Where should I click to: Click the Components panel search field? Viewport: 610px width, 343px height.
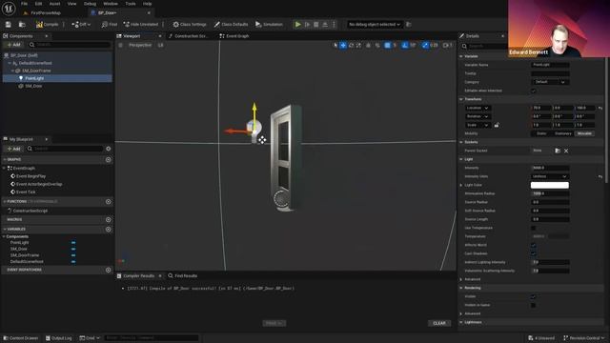click(x=70, y=45)
